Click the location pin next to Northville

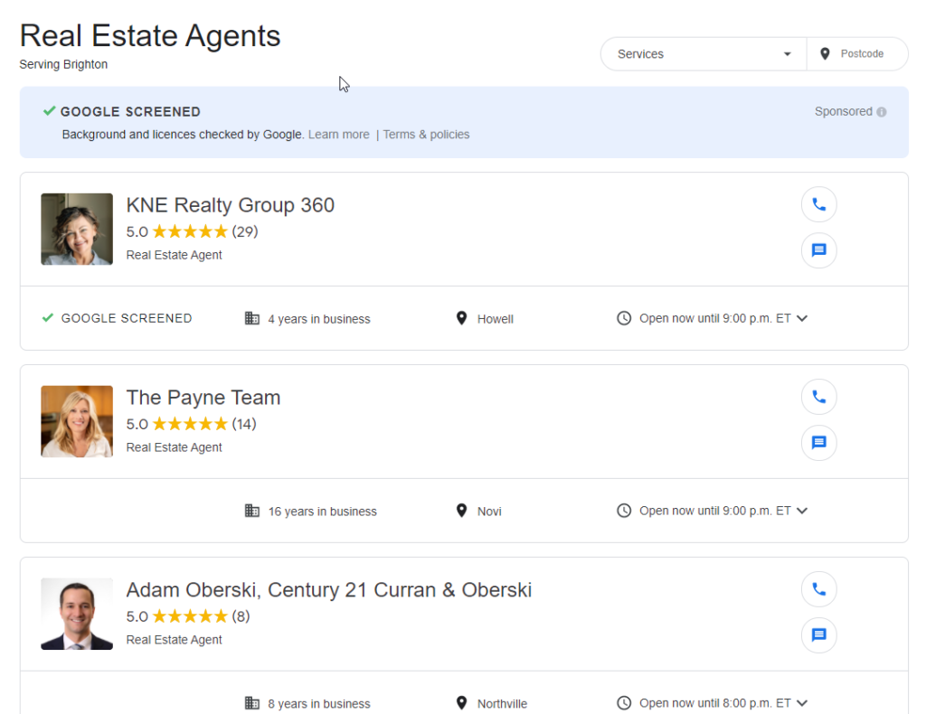coord(462,703)
